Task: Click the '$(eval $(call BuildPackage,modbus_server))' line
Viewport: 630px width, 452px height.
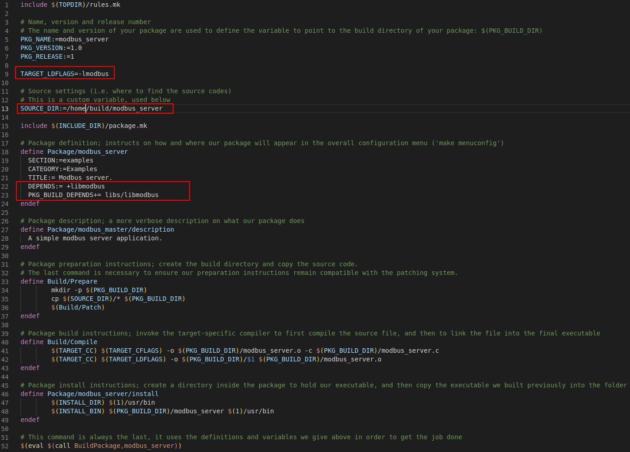Action: click(x=101, y=446)
